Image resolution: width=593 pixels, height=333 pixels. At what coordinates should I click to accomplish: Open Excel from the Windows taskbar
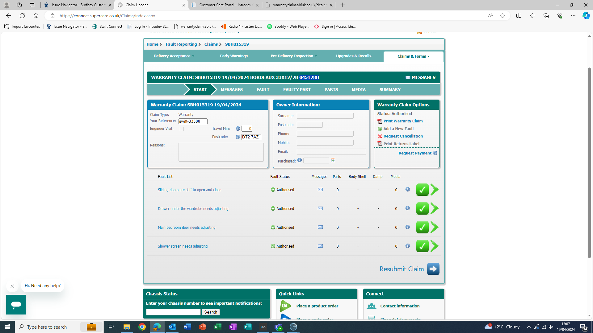tap(218, 327)
